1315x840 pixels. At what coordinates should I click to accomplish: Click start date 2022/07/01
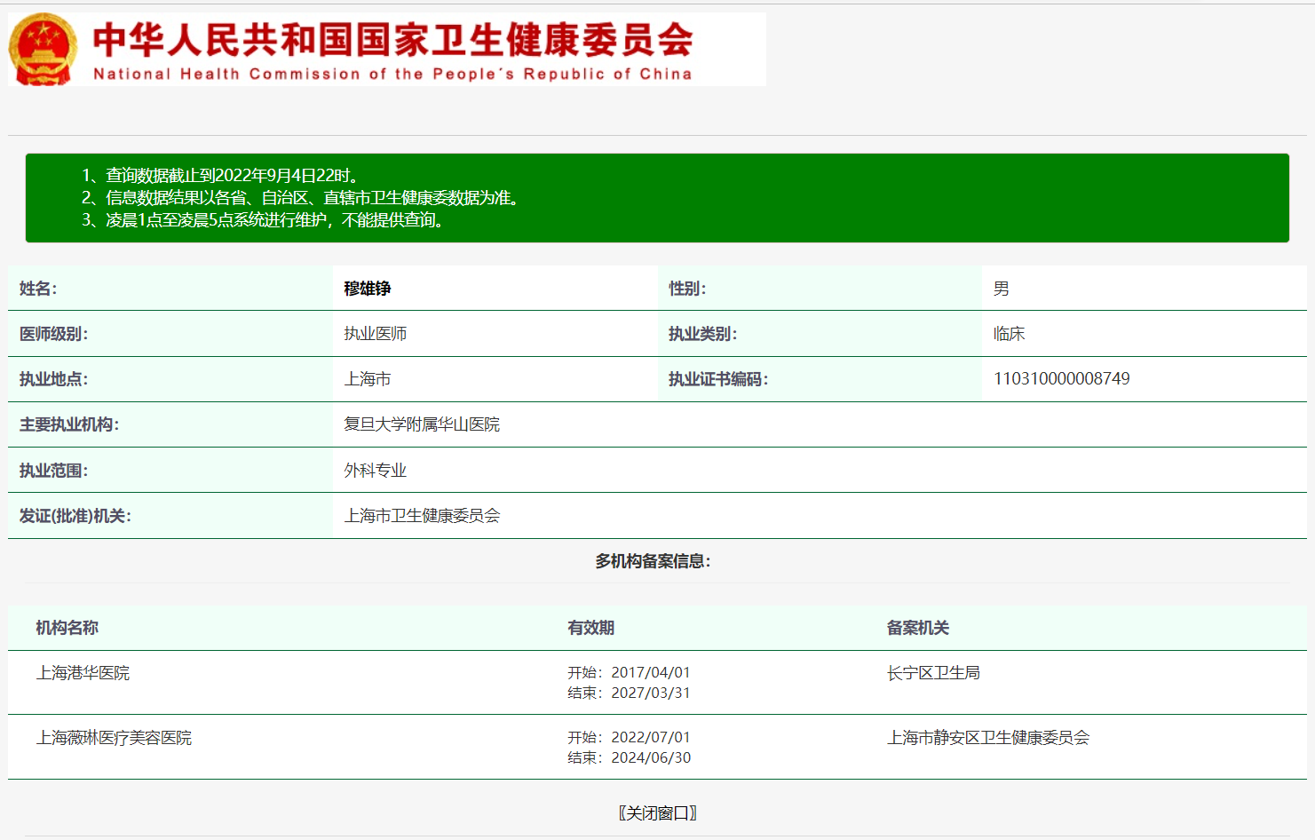pos(651,738)
